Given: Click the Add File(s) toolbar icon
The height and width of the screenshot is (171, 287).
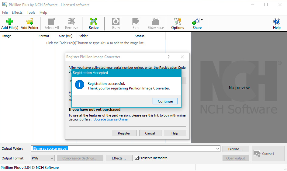Looking at the screenshot, I should (10, 23).
